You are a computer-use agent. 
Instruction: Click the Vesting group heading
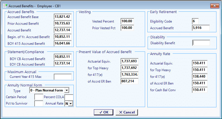(x=85, y=12)
